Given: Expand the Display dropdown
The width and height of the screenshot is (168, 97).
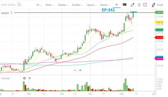Looking at the screenshot, I should click(x=63, y=5).
